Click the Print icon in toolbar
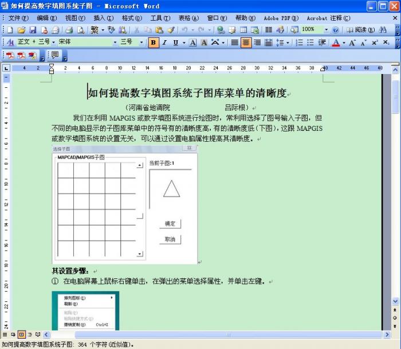 point(69,30)
